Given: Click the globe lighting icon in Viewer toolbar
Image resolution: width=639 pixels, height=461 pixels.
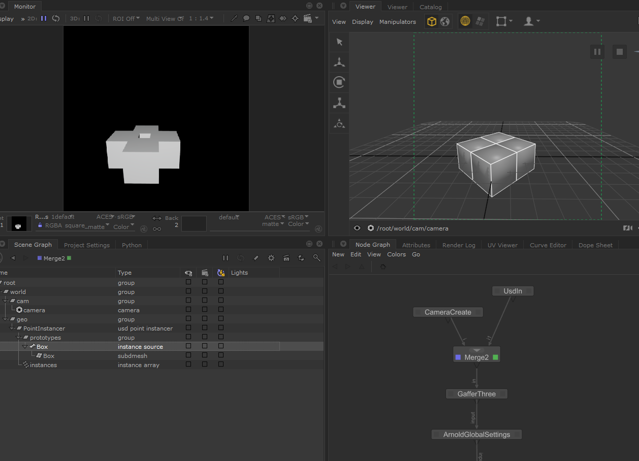Looking at the screenshot, I should 446,21.
